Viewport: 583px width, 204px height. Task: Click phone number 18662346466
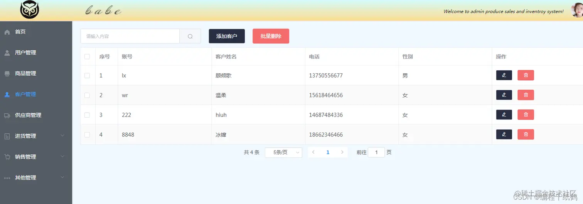pos(326,135)
